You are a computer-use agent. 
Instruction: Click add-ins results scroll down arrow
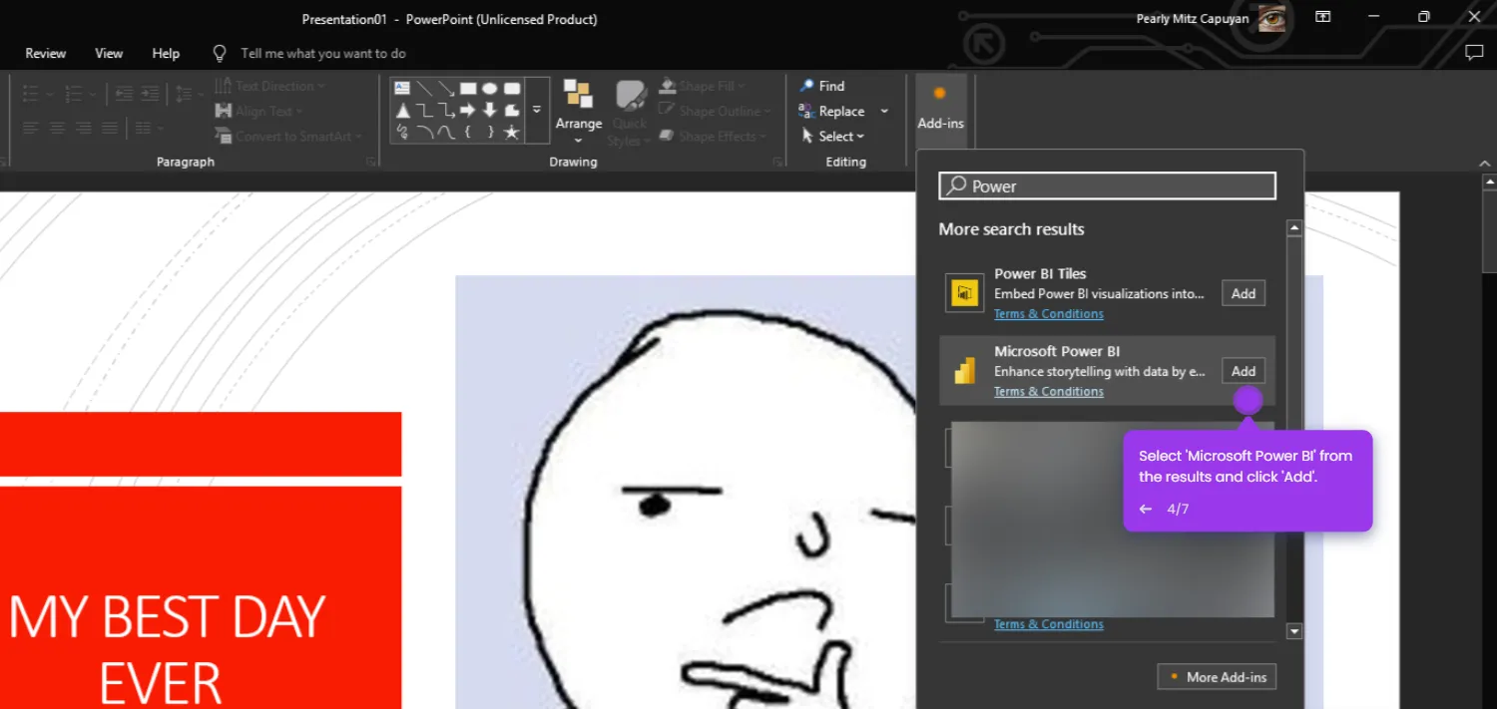[1294, 631]
